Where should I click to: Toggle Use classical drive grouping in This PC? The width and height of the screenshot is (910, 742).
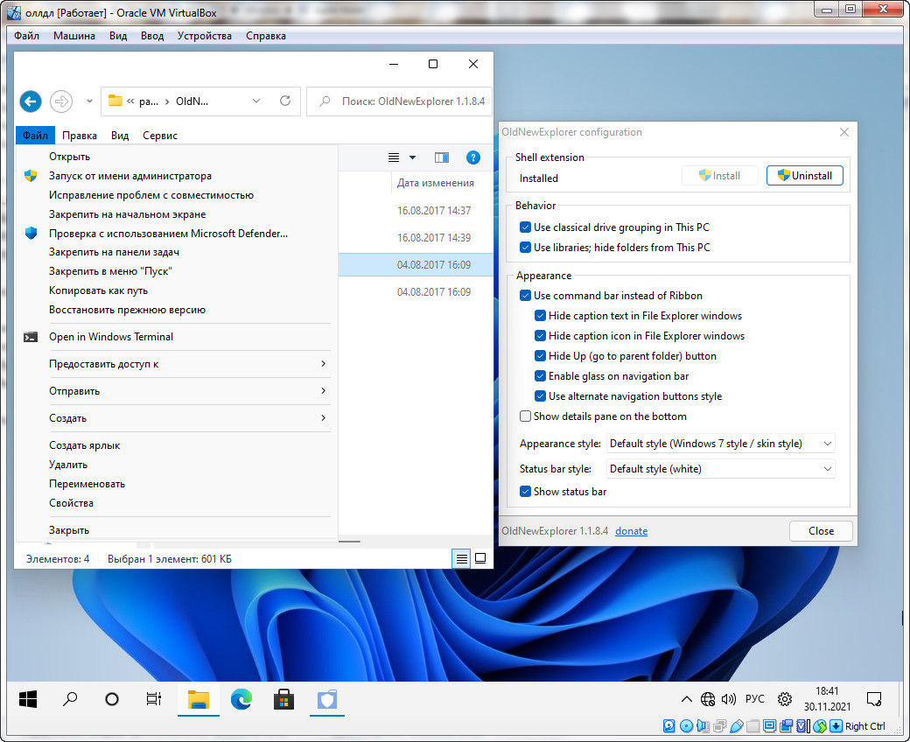pyautogui.click(x=525, y=227)
